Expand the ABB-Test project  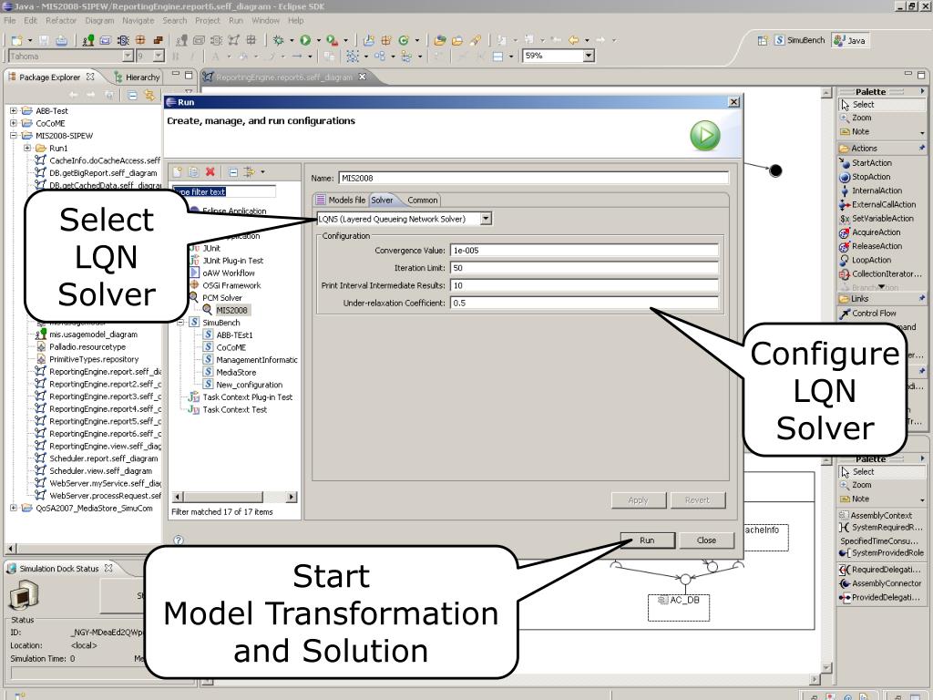click(13, 110)
